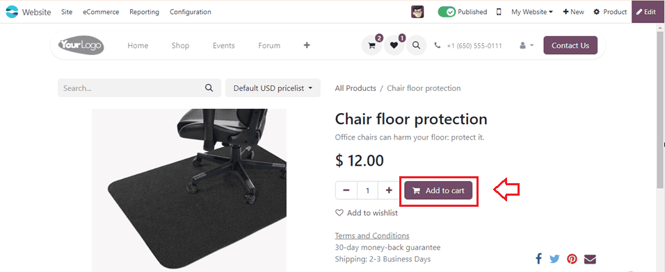Click the plus icon in navigation menu
Image resolution: width=665 pixels, height=272 pixels.
coord(307,45)
